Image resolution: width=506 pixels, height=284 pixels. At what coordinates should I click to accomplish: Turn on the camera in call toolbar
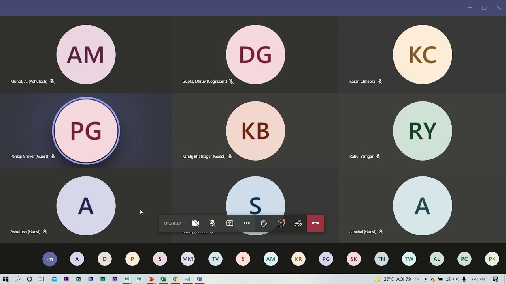pos(195,223)
